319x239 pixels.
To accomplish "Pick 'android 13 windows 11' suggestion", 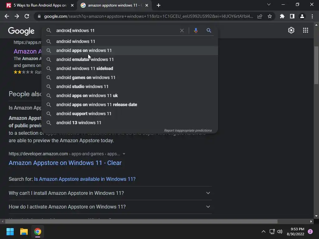I will pos(130,123).
